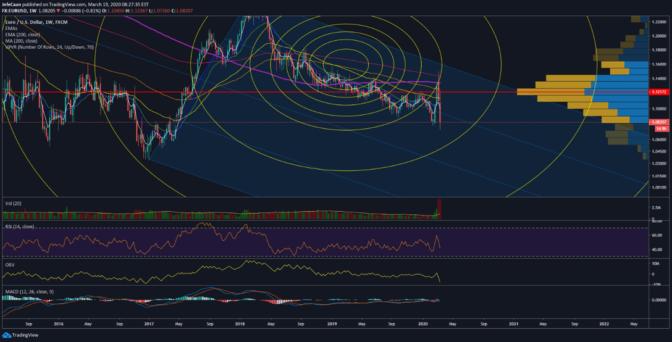This screenshot has width=672, height=342.
Task: Click the 1.03000 price axis label
Action: click(x=658, y=164)
